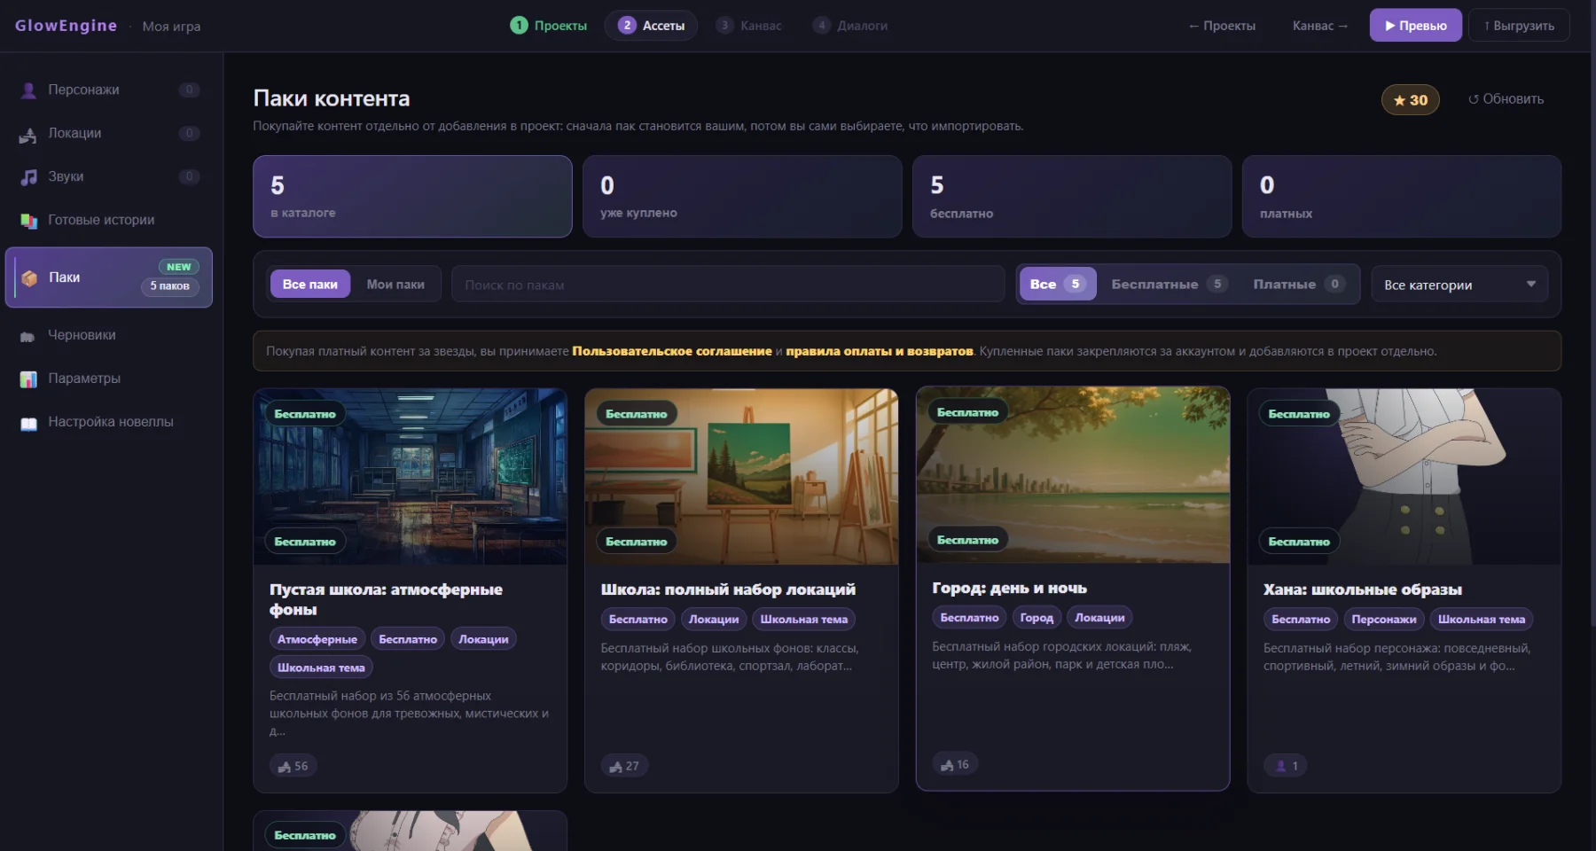Click the Персонажи tag on Хана card
1596x851 pixels.
(1384, 620)
